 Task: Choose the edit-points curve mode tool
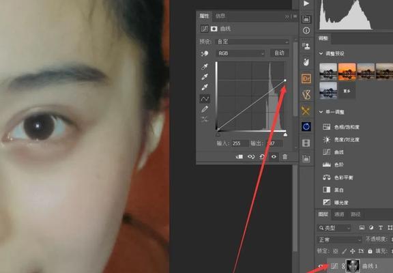click(x=205, y=98)
